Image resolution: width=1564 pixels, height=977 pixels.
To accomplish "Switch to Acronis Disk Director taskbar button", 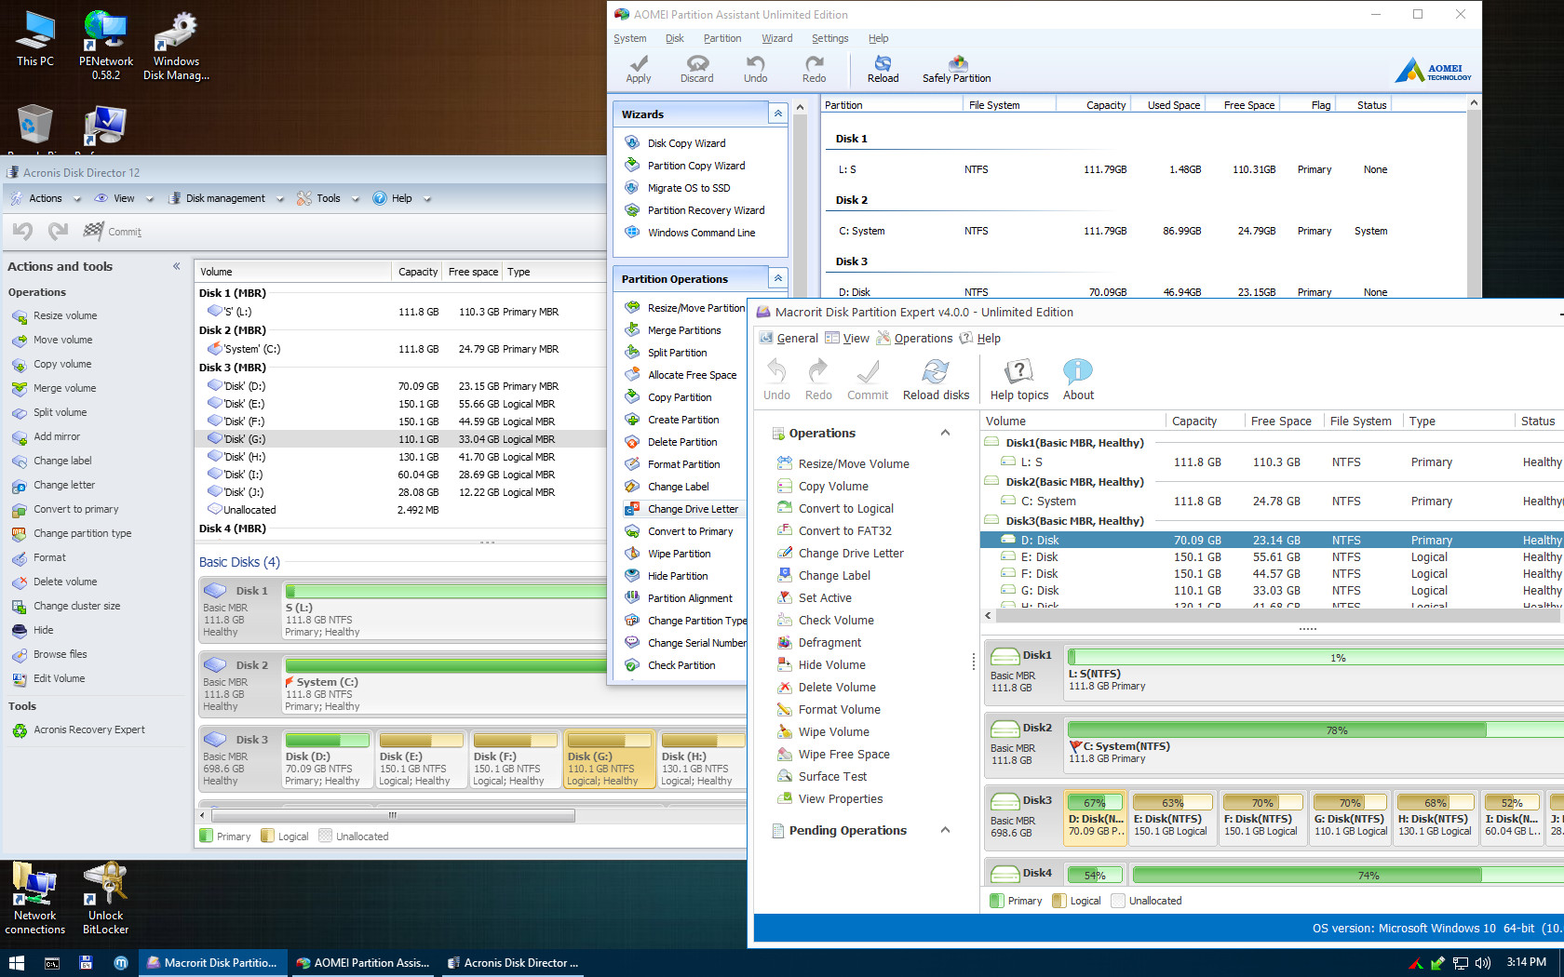I will (512, 963).
